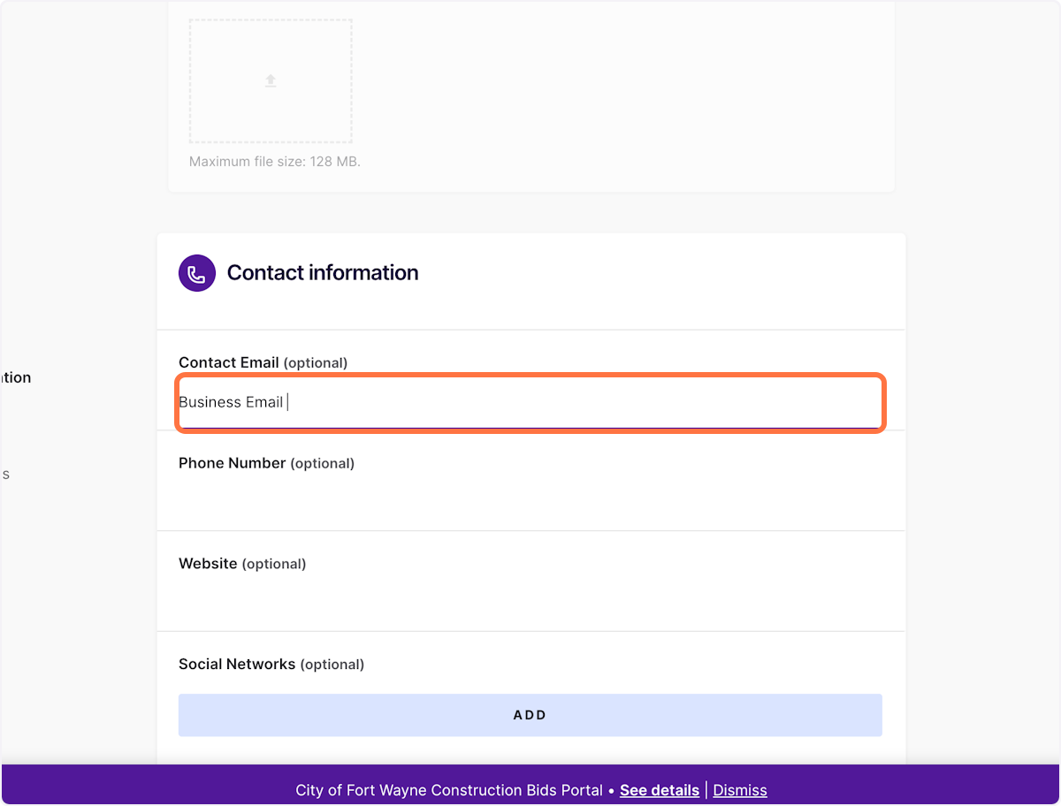Click the dashed file upload dropzone box
The image size is (1061, 806).
click(x=271, y=81)
